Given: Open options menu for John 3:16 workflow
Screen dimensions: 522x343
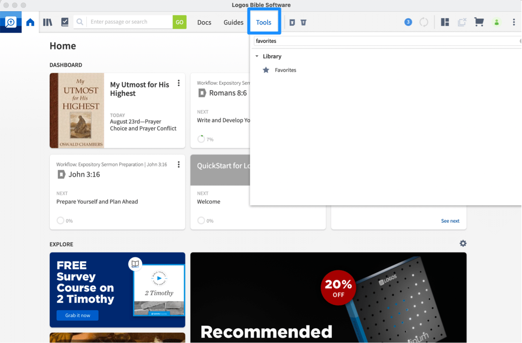Looking at the screenshot, I should point(179,165).
